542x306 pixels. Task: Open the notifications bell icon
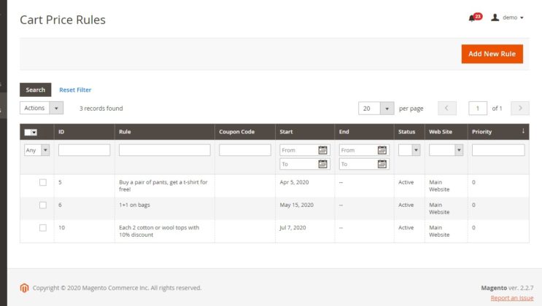[471, 18]
